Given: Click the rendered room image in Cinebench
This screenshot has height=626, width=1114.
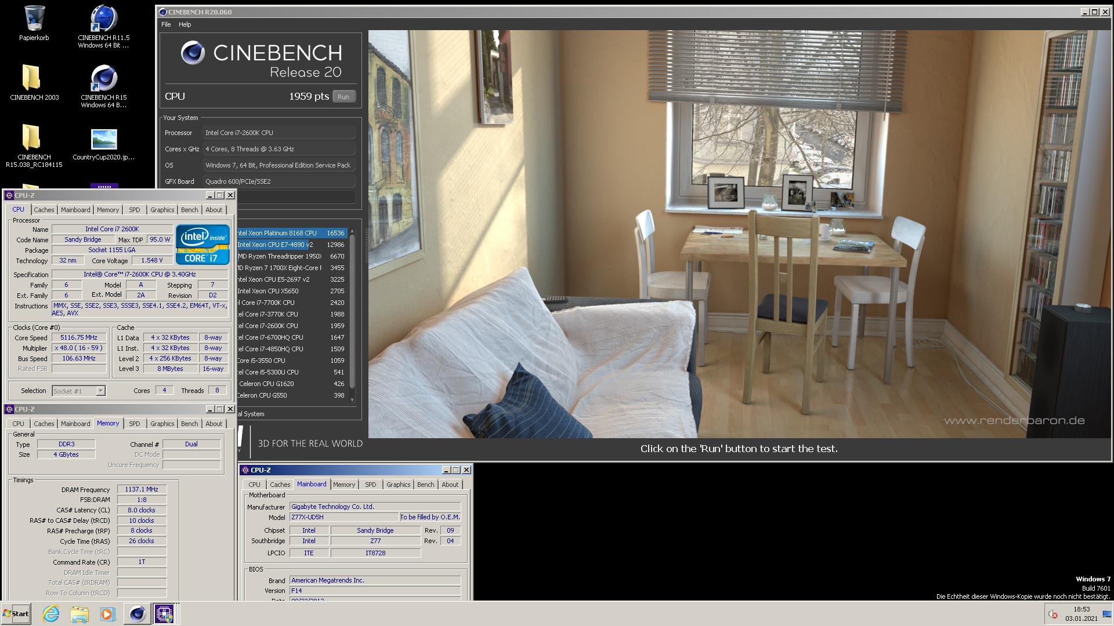Looking at the screenshot, I should click(739, 234).
